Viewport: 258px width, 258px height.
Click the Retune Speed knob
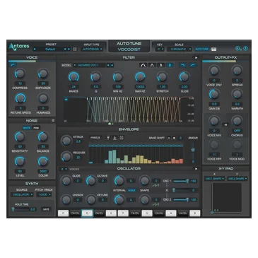[20, 98]
